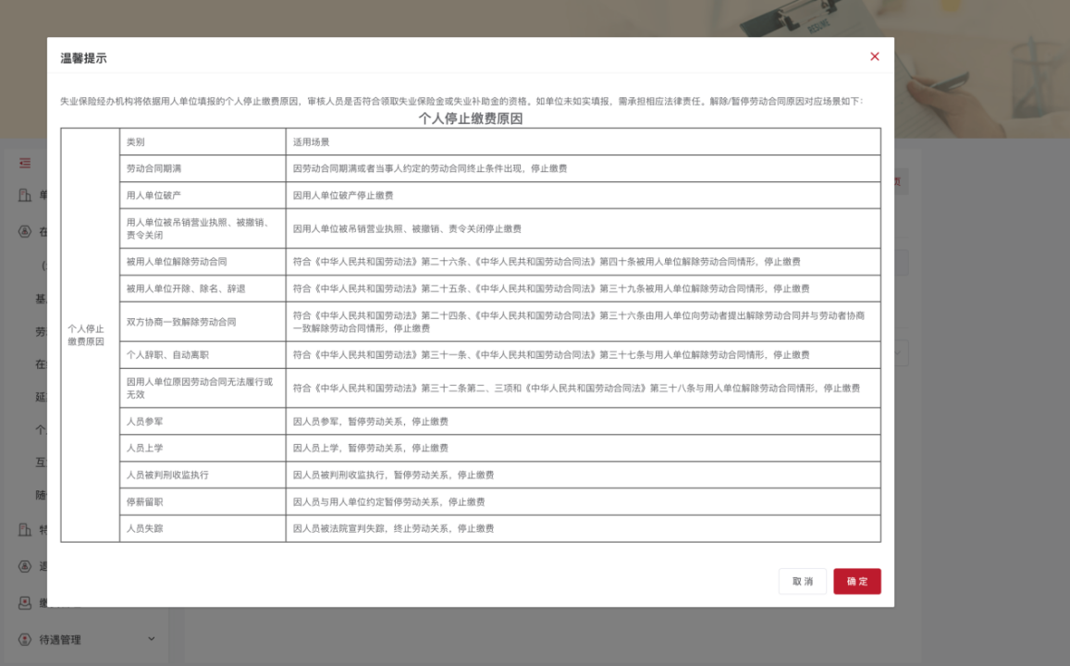Close the 温馨提示 dialog with the red X
The height and width of the screenshot is (666, 1070).
tap(874, 56)
